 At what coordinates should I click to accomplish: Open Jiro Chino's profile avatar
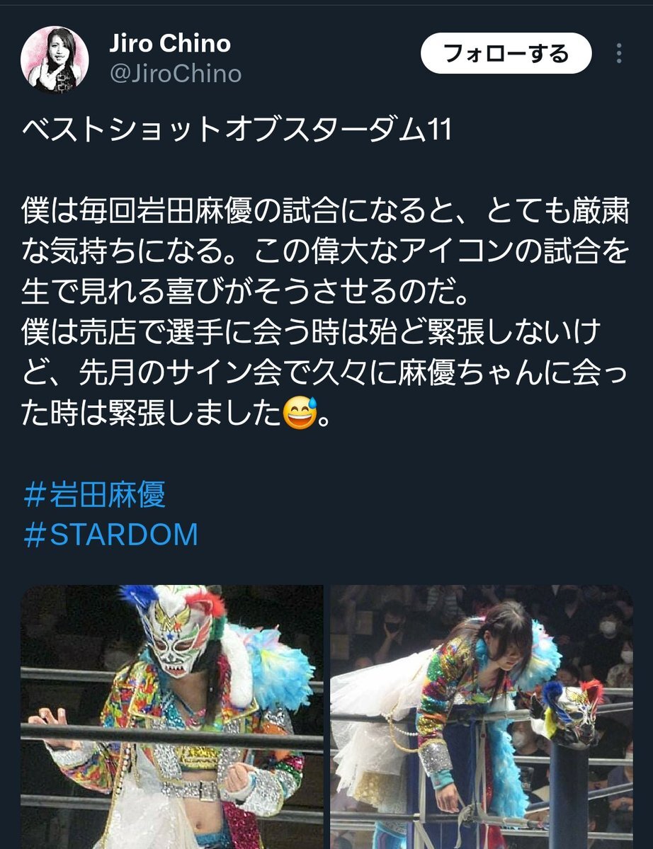[55, 59]
